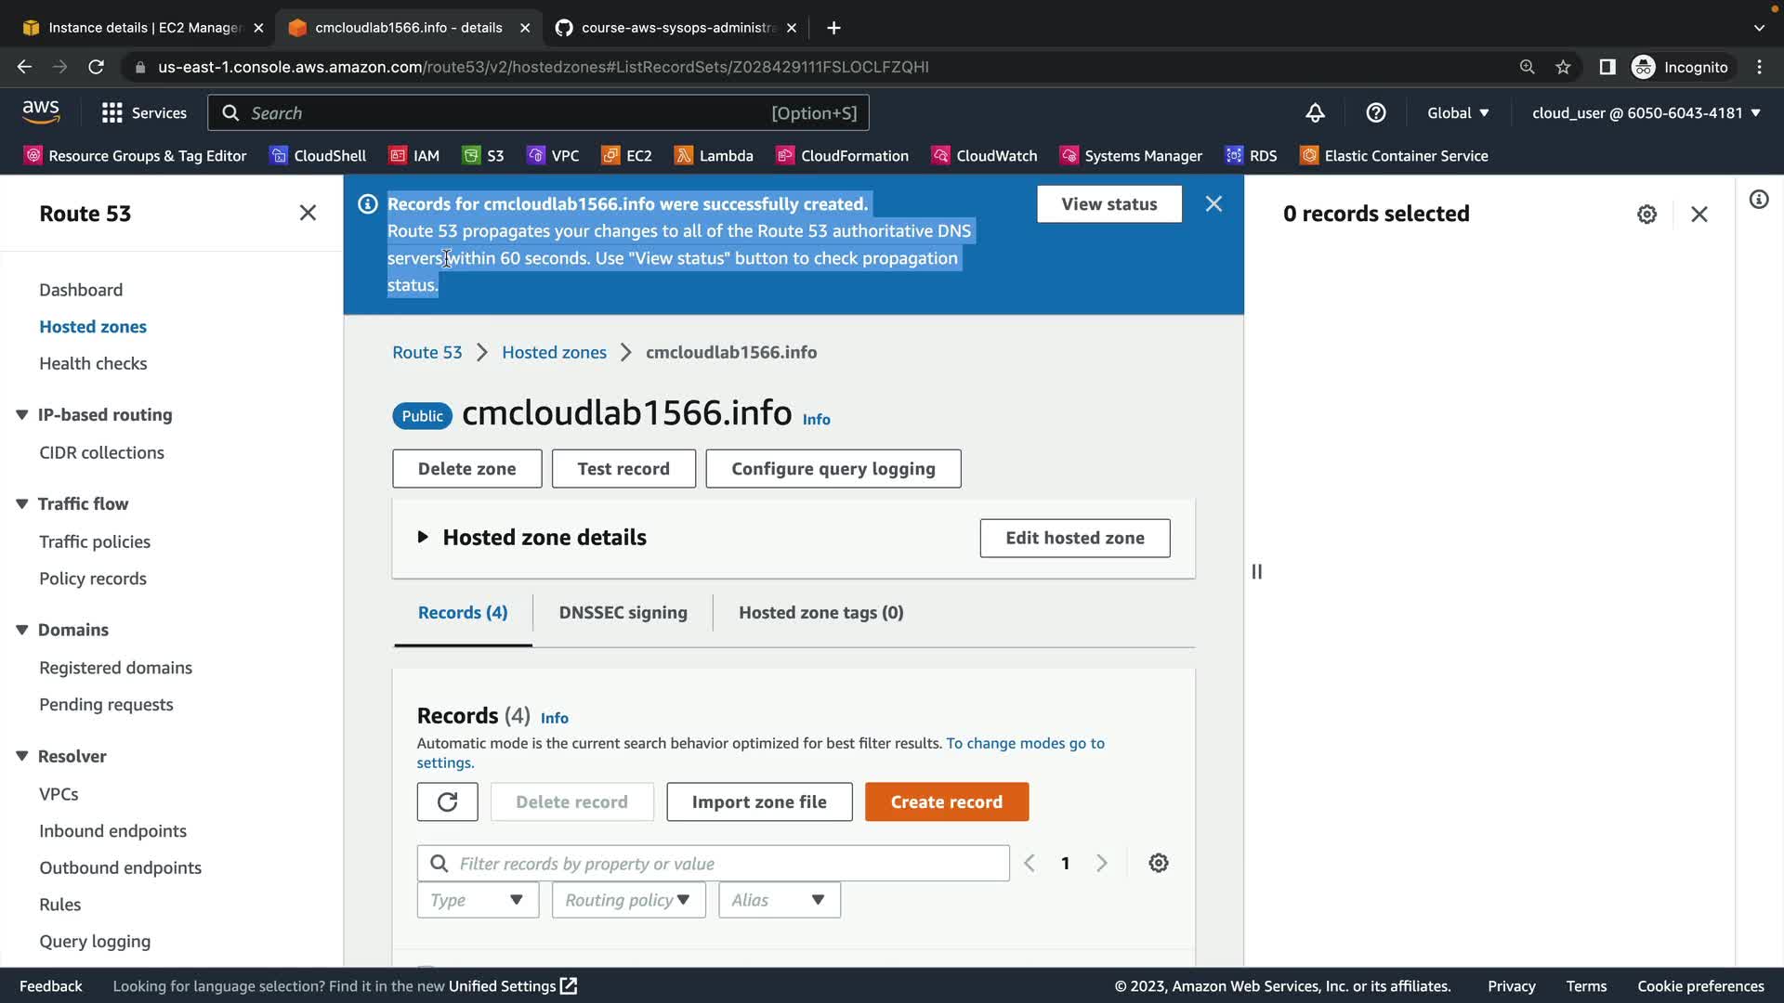Viewport: 1784px width, 1003px height.
Task: Switch to the DNSSEC signing tab
Action: pyautogui.click(x=623, y=613)
